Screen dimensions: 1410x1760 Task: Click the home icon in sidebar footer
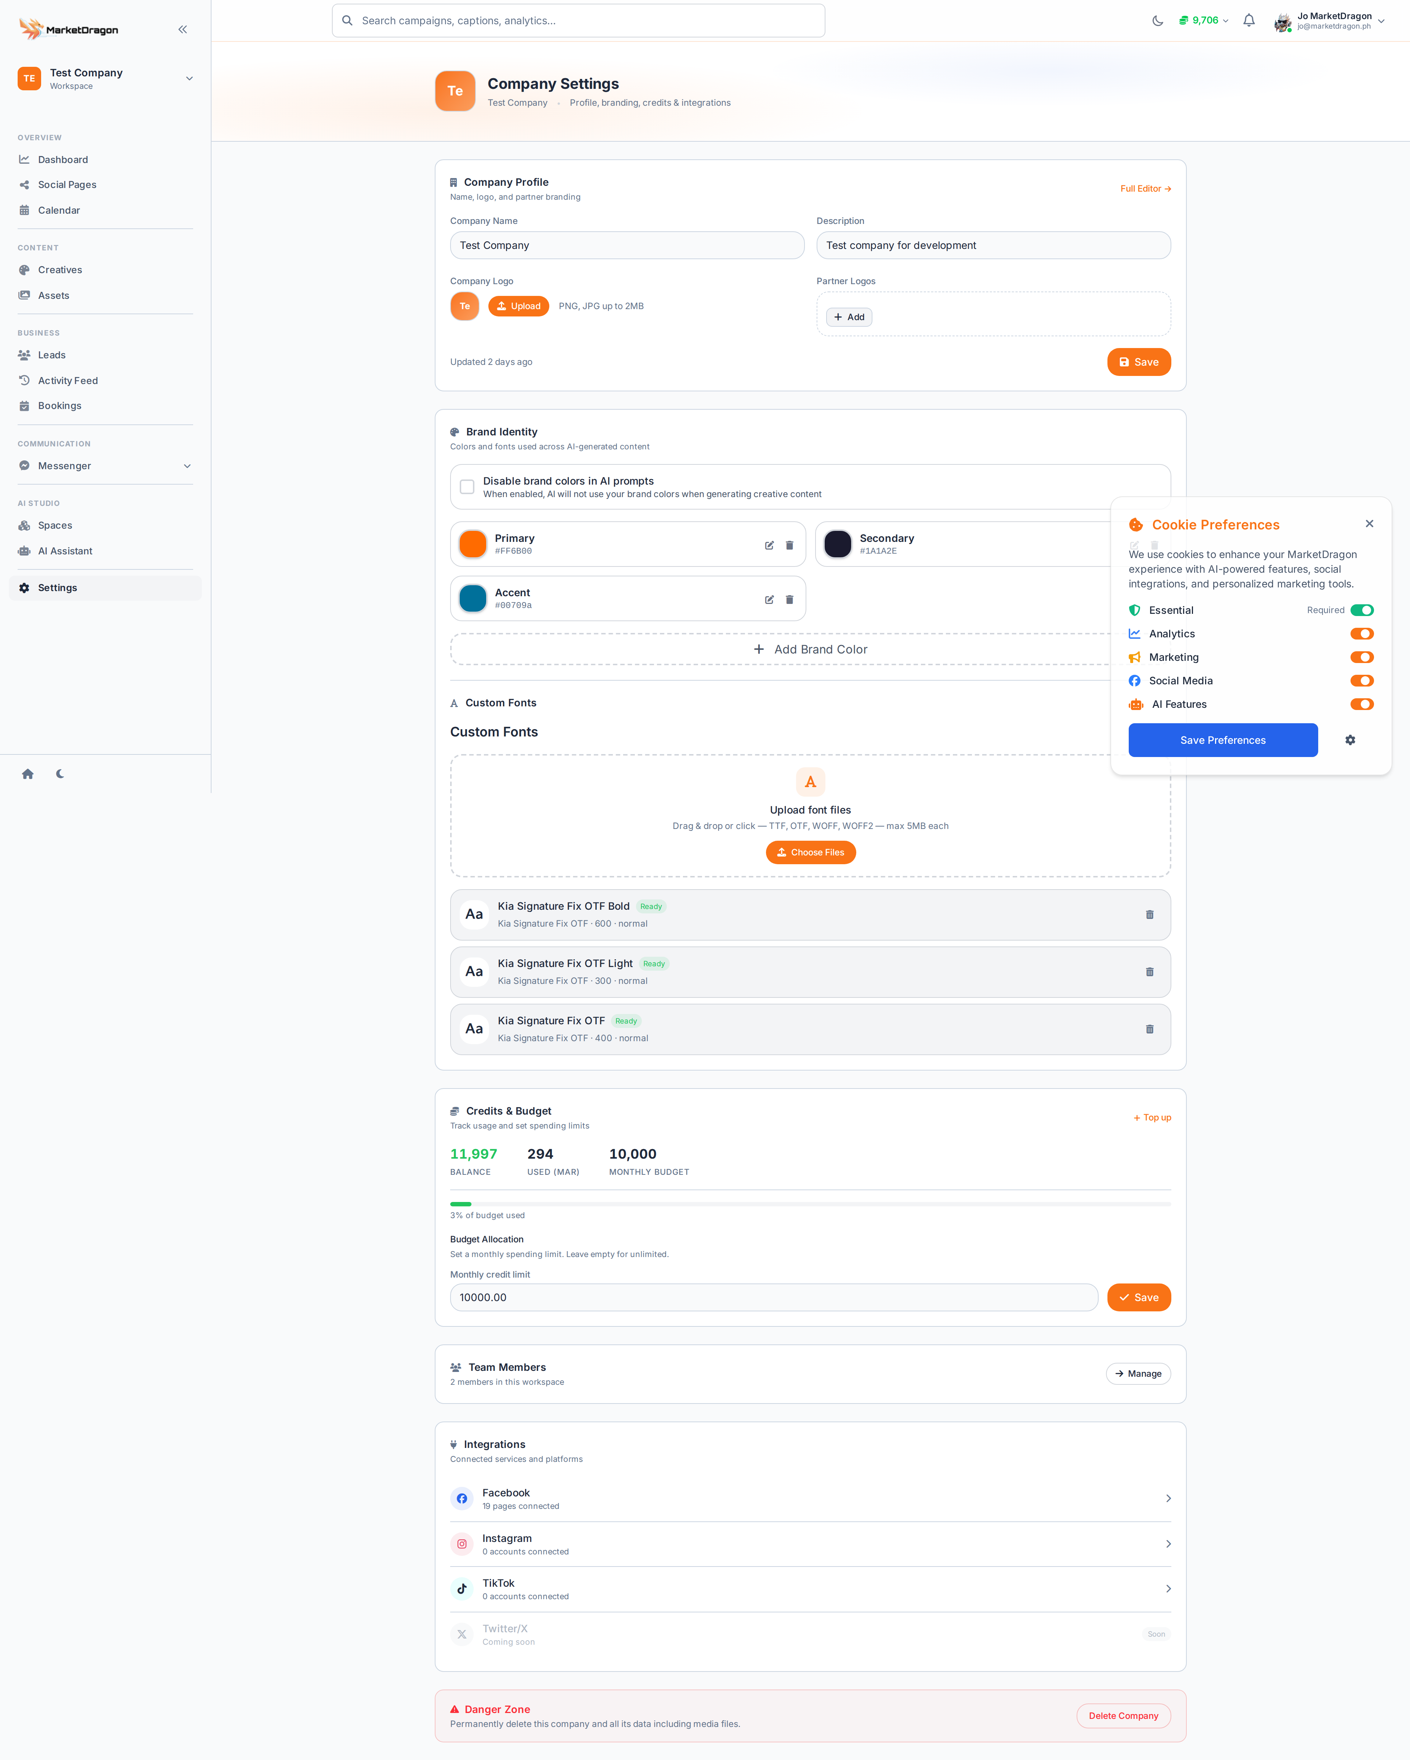pos(28,774)
